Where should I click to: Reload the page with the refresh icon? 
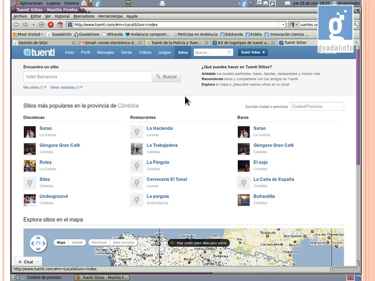[41, 25]
